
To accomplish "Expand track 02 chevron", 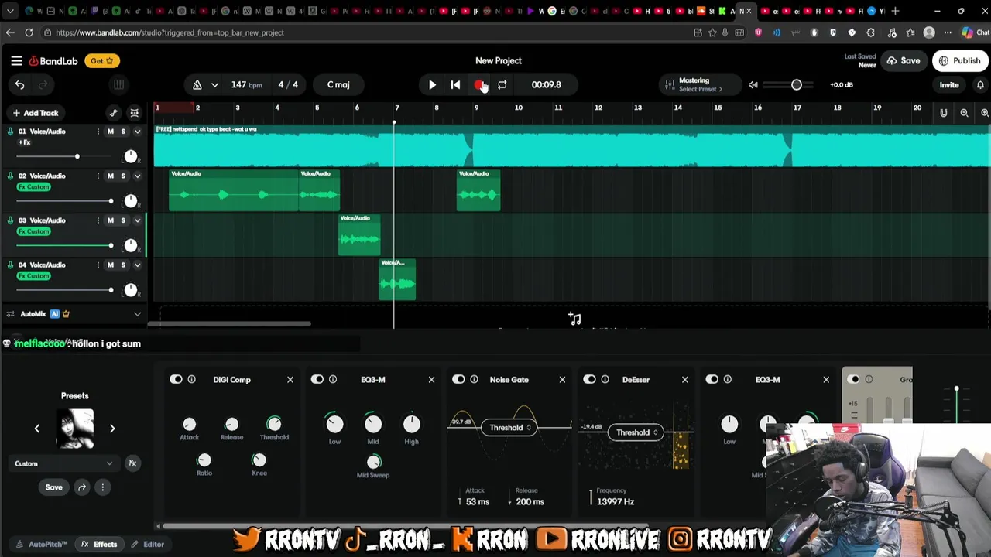I will [137, 176].
